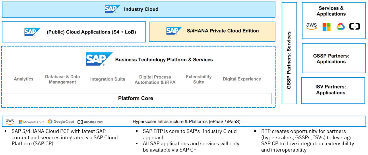Click the Microsoft Azure logo in bottom bar
Screen dimensions: 368x155
[x=32, y=122]
